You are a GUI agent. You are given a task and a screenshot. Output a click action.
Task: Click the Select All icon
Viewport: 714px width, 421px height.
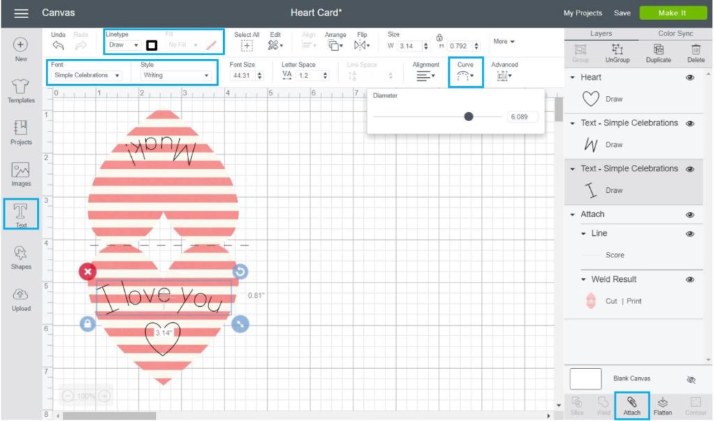point(246,45)
